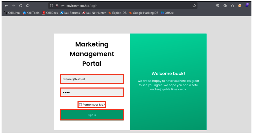Click the shield tracking protection icon
This screenshot has width=253, height=135.
pyautogui.click(x=52, y=6)
